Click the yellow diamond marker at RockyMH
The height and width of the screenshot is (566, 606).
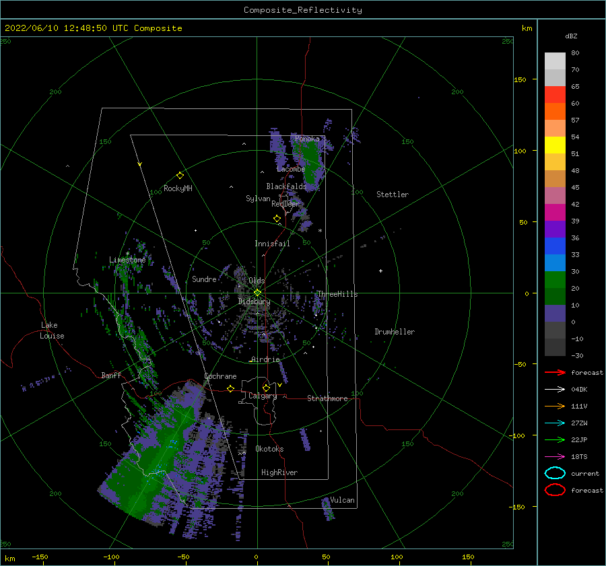click(x=180, y=176)
